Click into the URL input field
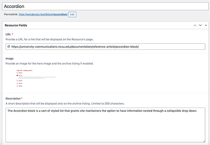 point(105,47)
